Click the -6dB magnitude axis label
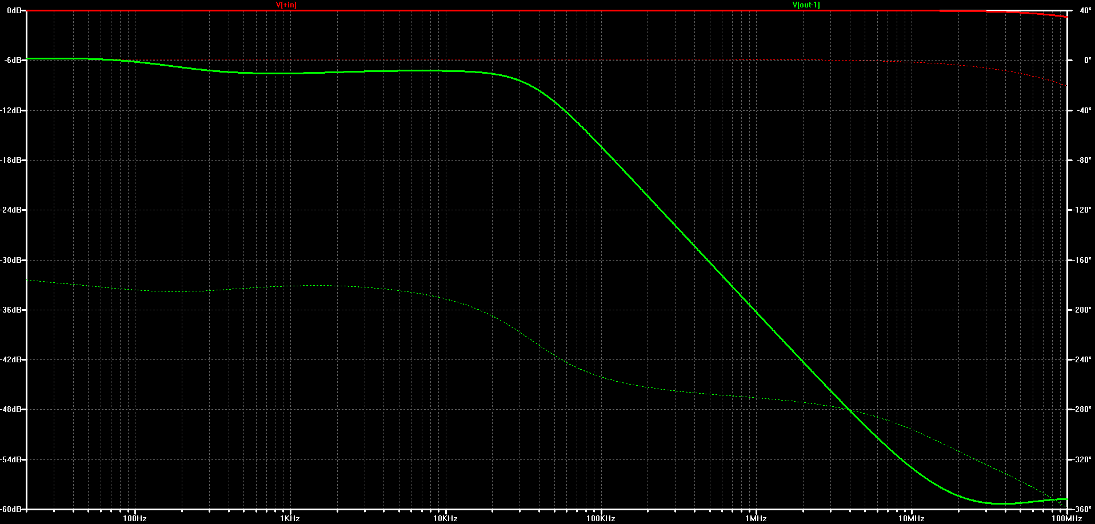 coord(13,60)
